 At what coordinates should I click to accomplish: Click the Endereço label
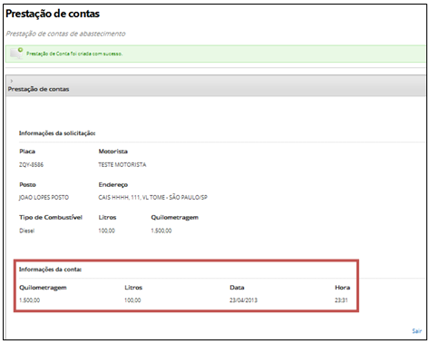[113, 185]
